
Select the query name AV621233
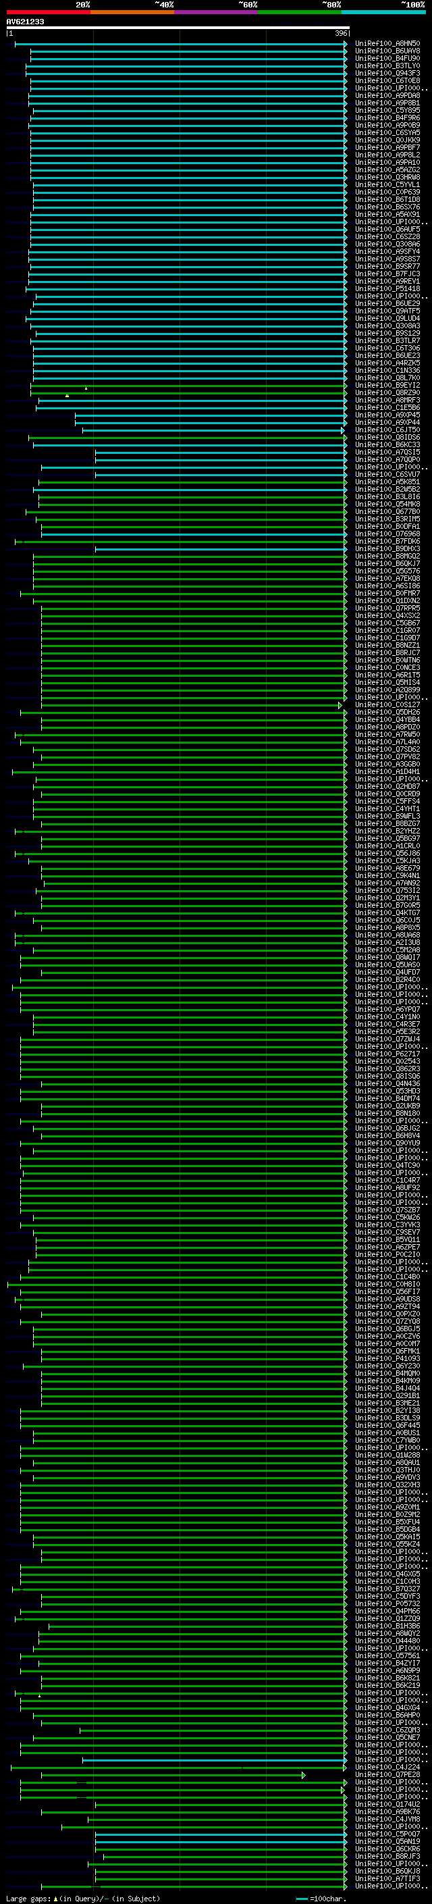25,22
